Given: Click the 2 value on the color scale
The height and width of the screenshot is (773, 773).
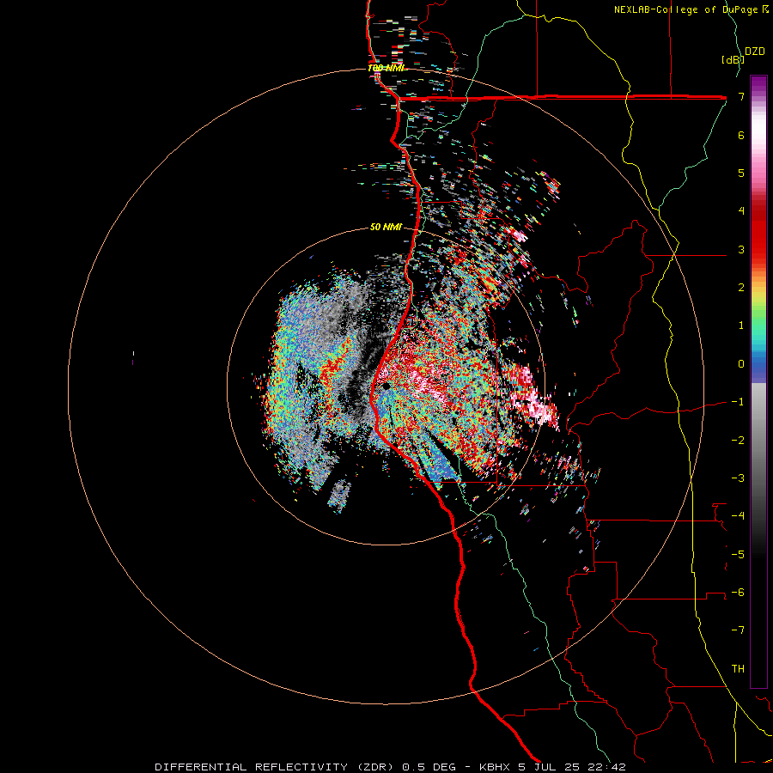Looking at the screenshot, I should [741, 288].
